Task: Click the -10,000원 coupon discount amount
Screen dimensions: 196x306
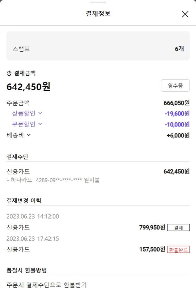Action: [177, 124]
